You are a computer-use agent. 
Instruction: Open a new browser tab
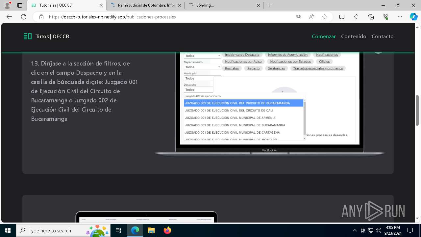[269, 5]
